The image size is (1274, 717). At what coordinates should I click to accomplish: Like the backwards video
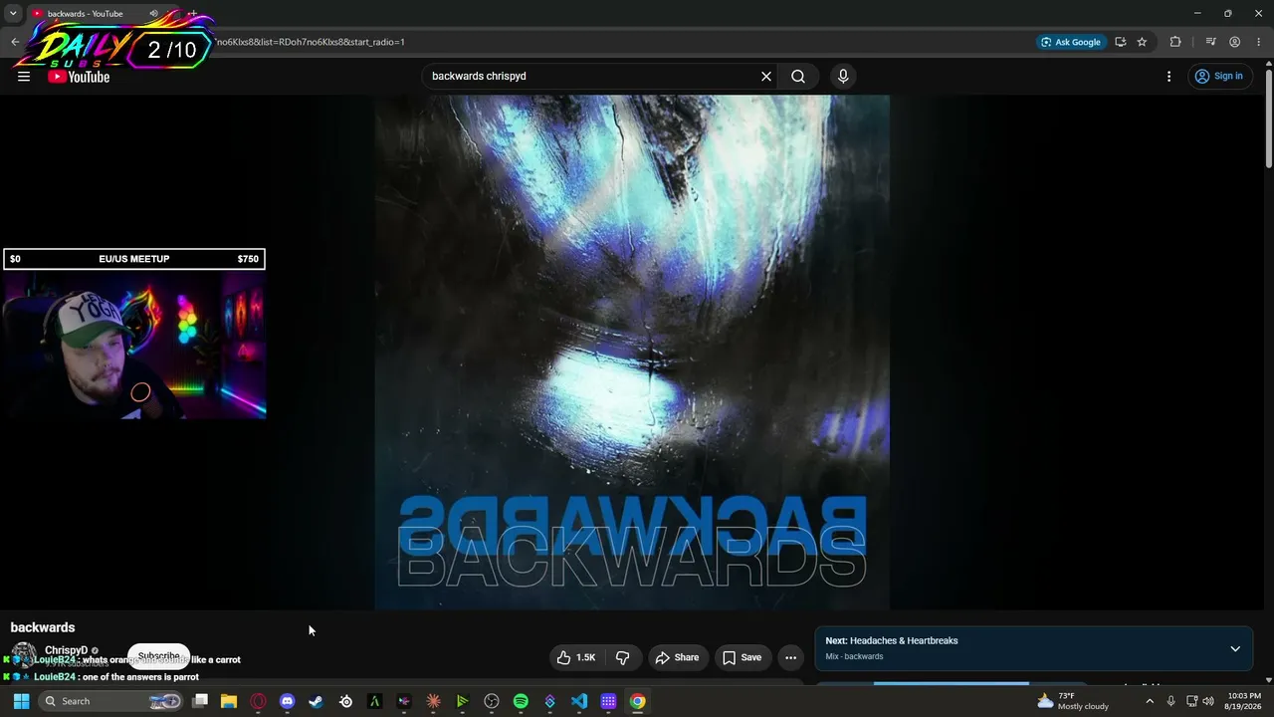click(576, 657)
